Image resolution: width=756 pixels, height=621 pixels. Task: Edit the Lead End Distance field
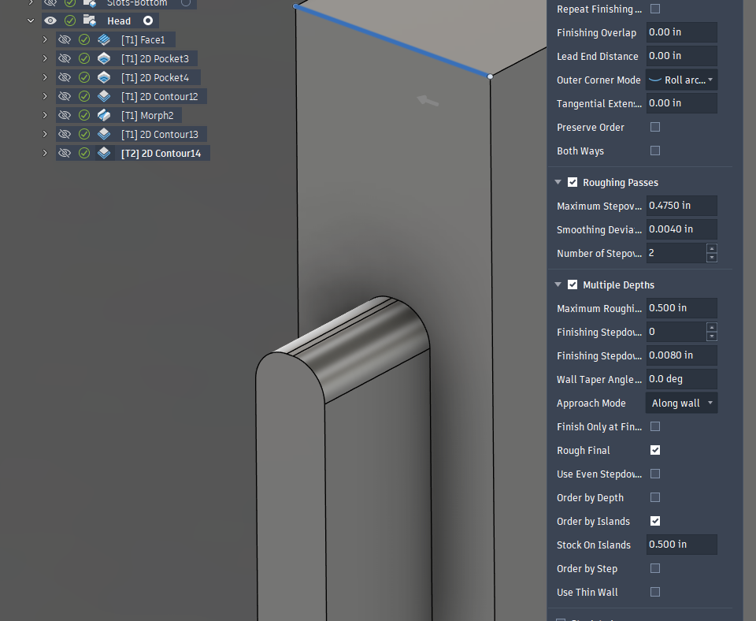681,56
